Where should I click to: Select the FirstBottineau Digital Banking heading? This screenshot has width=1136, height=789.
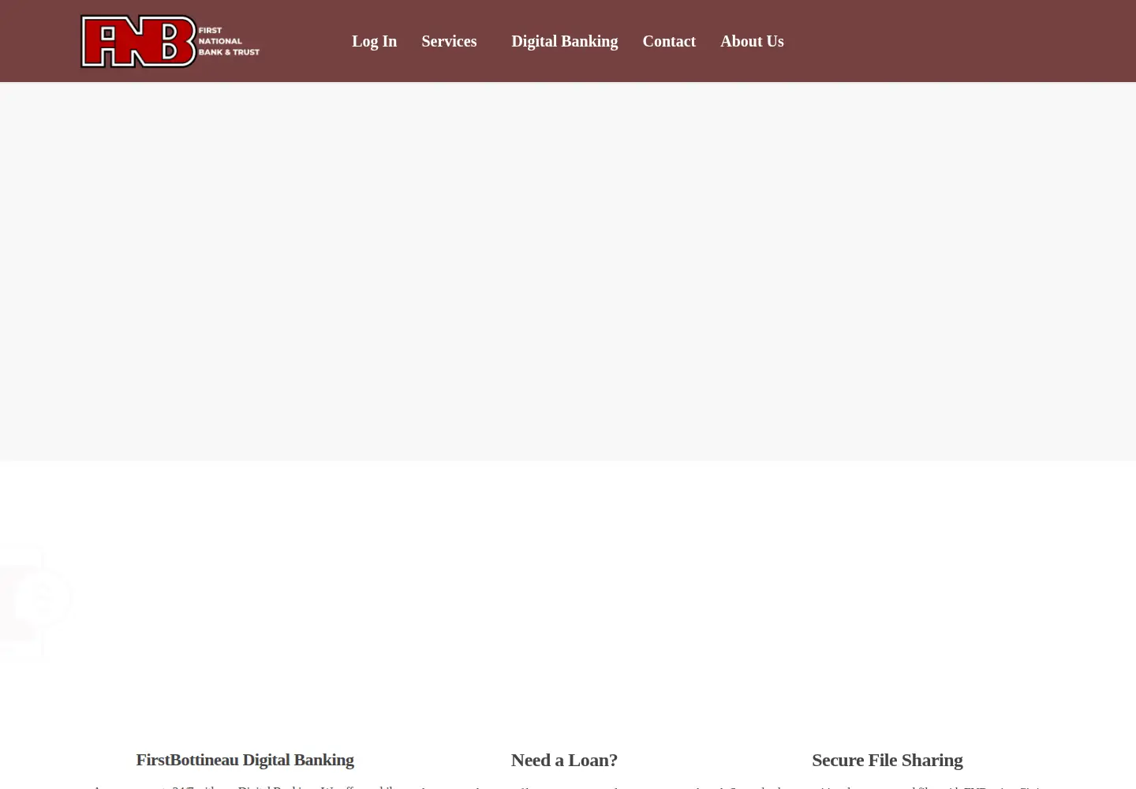[245, 760]
